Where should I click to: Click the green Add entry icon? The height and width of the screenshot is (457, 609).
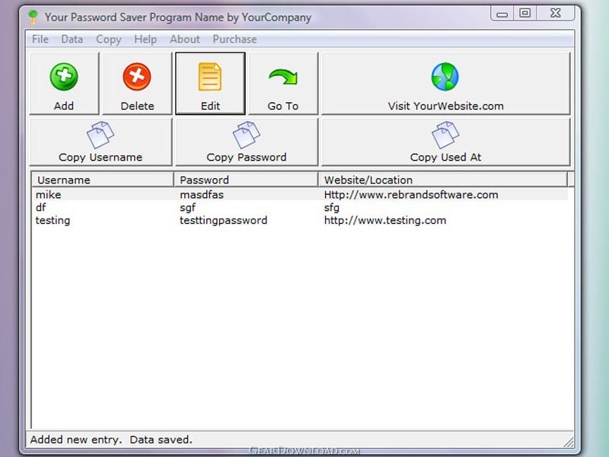pyautogui.click(x=64, y=77)
